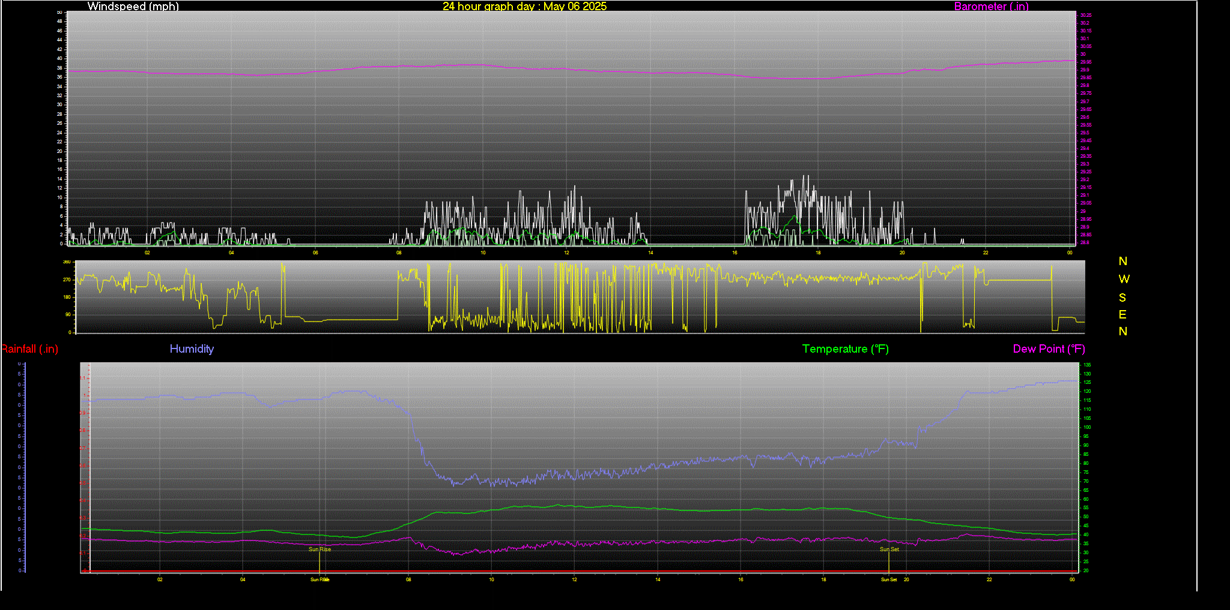Click '29.95' on the barometer axis

(1086, 62)
